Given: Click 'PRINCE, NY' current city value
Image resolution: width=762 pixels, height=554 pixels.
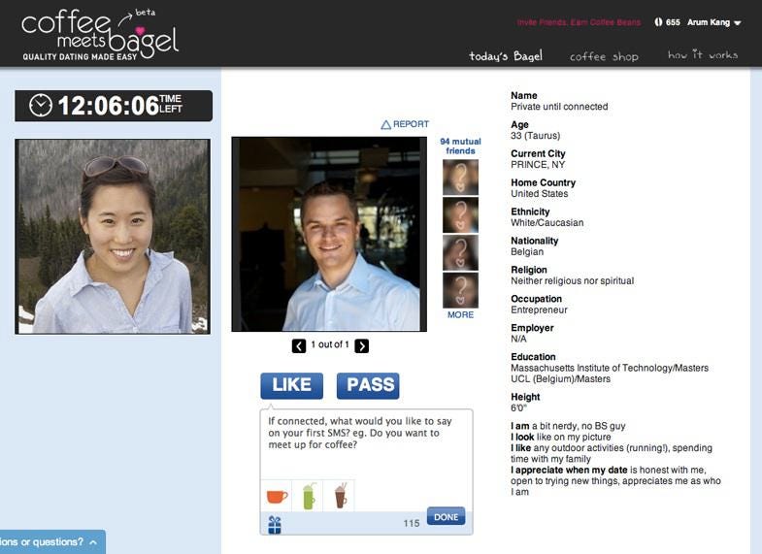Looking at the screenshot, I should (x=538, y=165).
